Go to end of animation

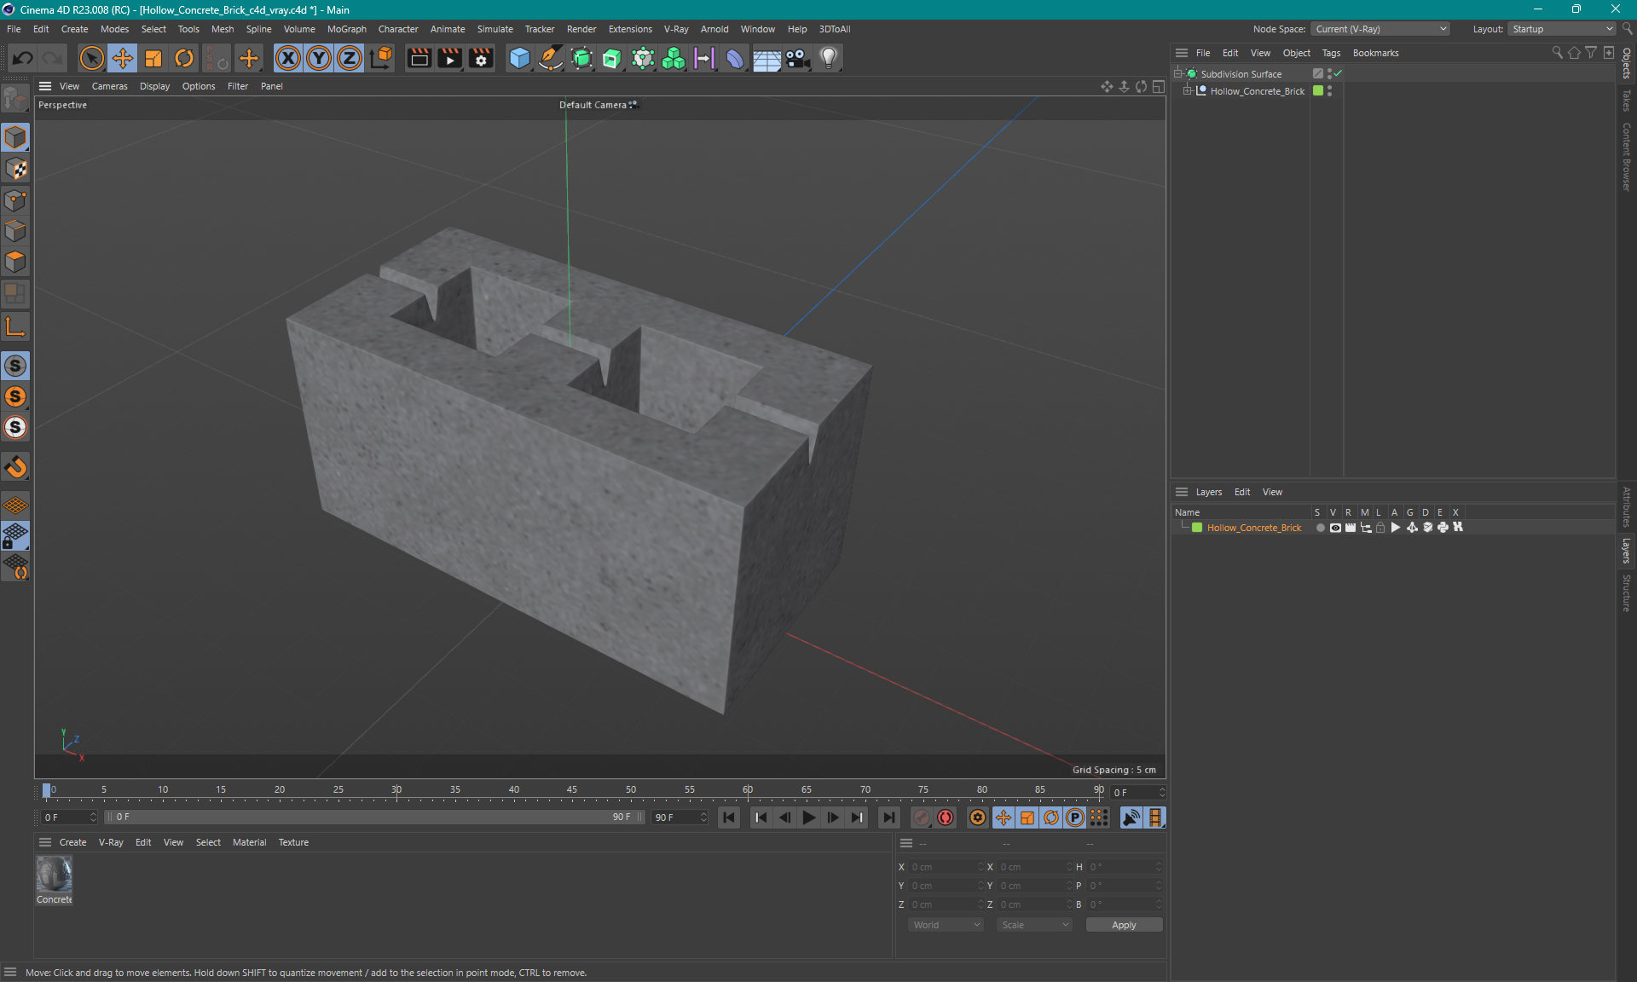point(888,817)
